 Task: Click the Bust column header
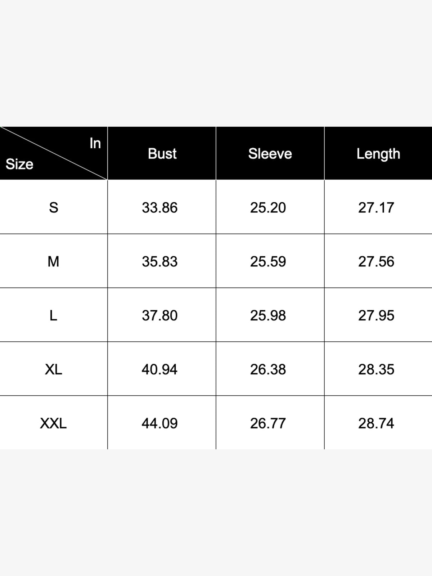162,154
